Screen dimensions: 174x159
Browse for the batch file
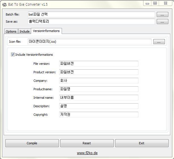162,14
